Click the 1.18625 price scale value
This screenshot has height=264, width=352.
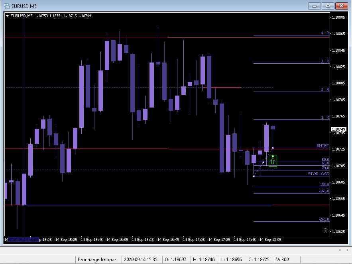(x=338, y=232)
